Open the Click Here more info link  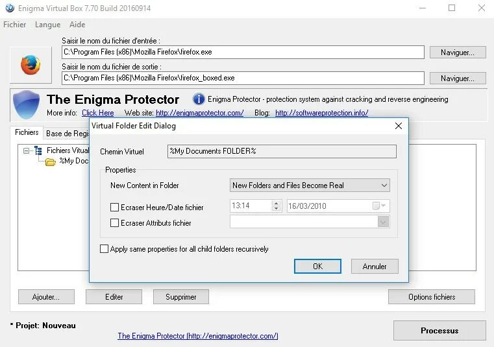click(97, 113)
